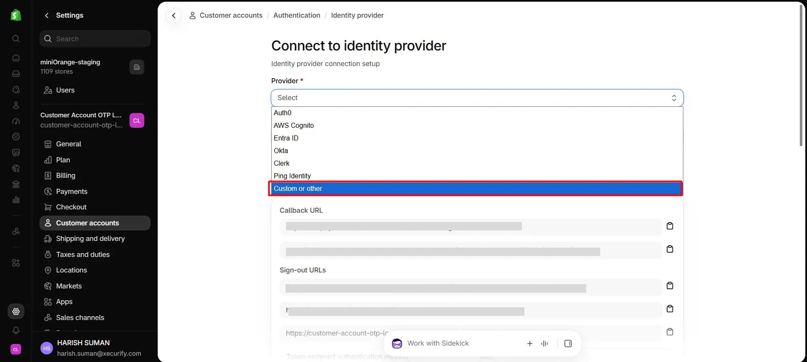
Task: Pick Ping Identity in the provider list
Action: tap(477, 176)
